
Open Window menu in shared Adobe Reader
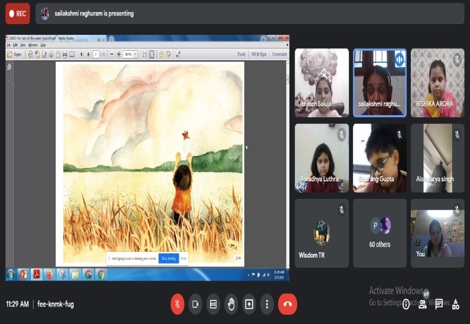tap(33, 45)
